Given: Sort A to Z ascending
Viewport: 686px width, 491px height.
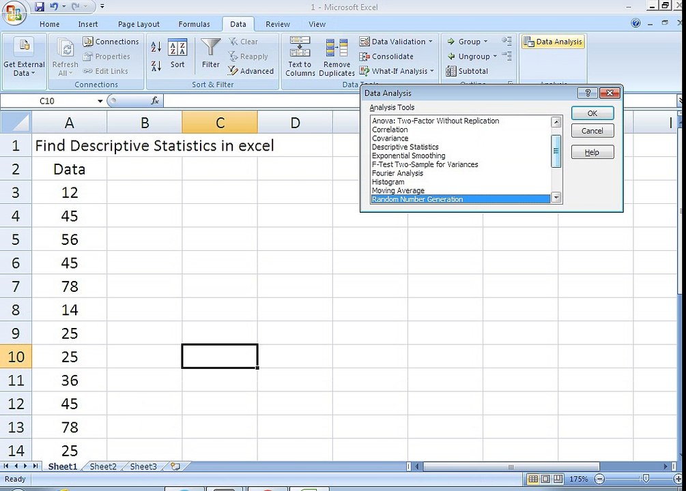Looking at the screenshot, I should coord(156,46).
